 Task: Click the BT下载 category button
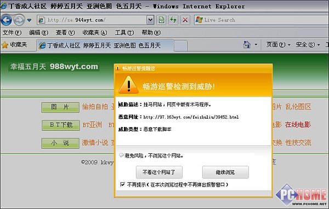pyautogui.click(x=61, y=125)
